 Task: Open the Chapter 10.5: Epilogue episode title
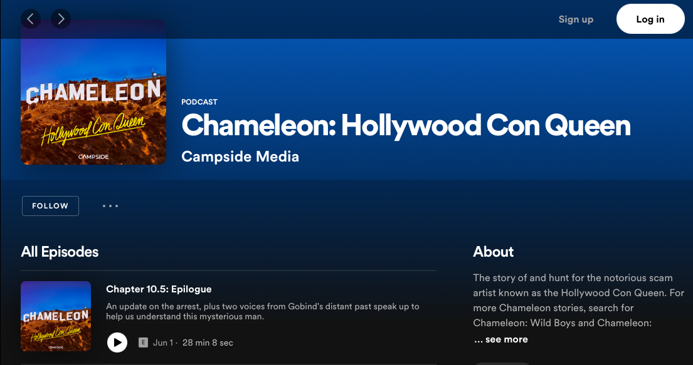(x=159, y=289)
